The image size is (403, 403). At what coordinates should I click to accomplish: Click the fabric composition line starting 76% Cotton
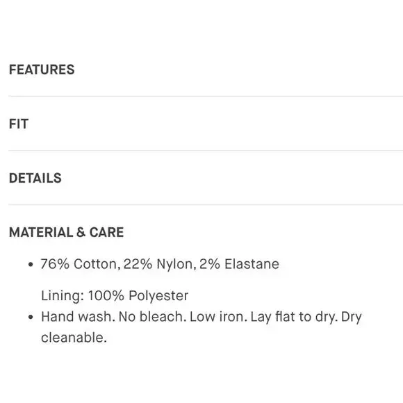[160, 264]
